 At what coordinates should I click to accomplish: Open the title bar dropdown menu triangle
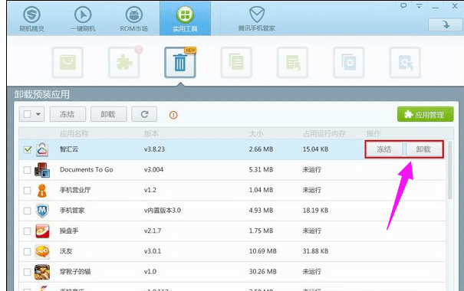(419, 5)
